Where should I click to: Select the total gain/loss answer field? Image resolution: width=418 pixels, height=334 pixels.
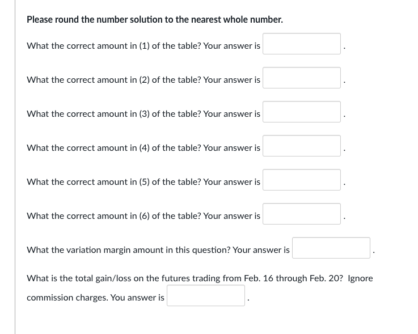click(x=206, y=295)
